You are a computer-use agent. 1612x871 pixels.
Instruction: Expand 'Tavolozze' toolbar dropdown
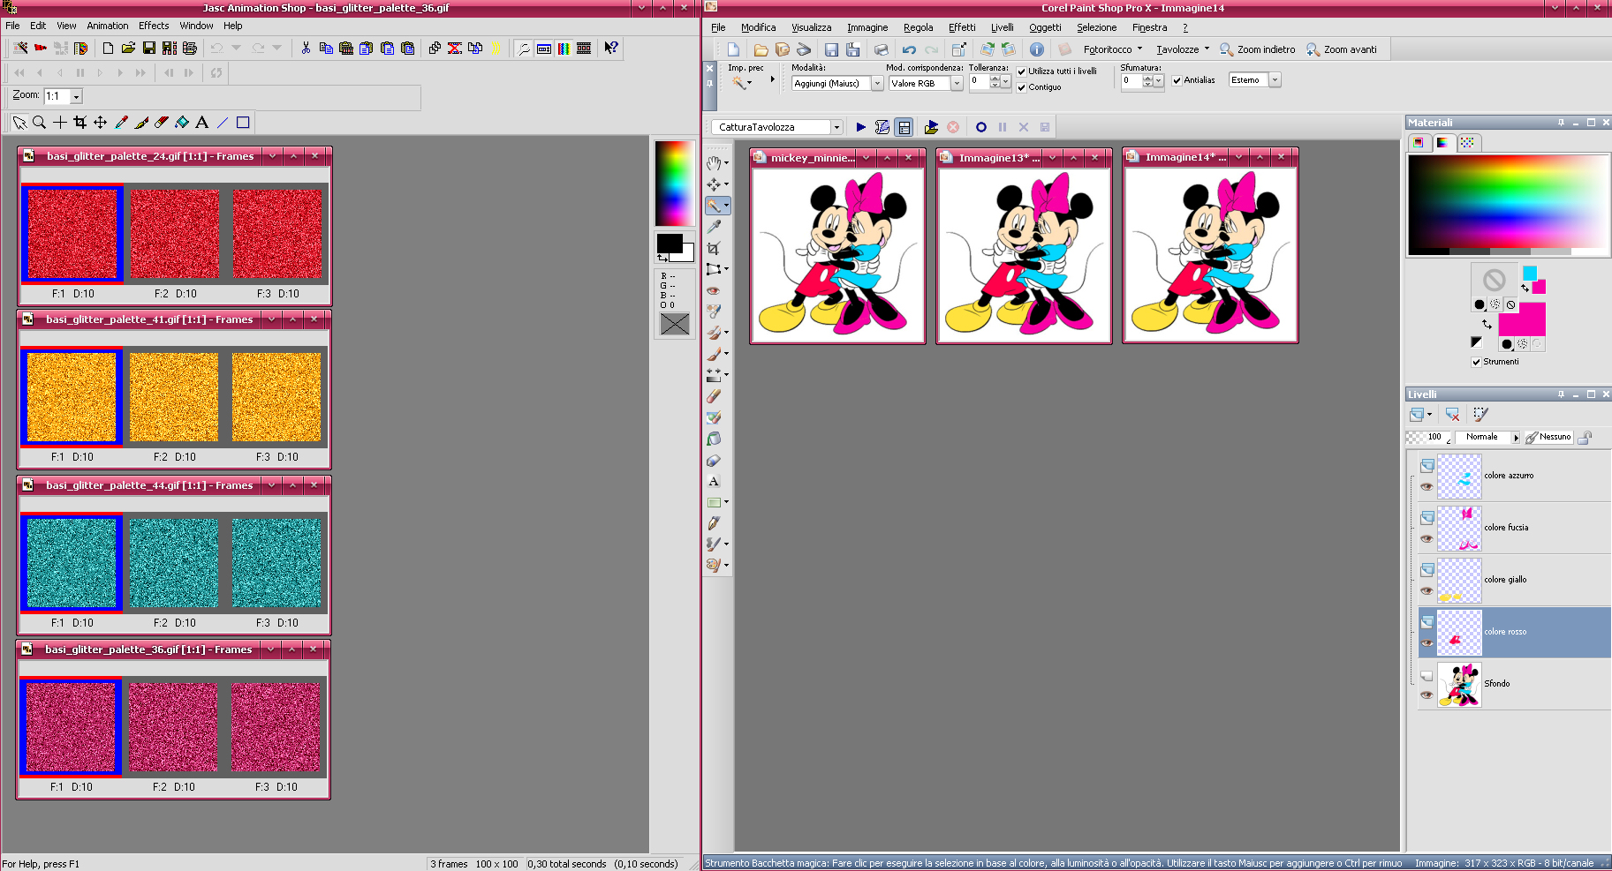click(x=1207, y=49)
